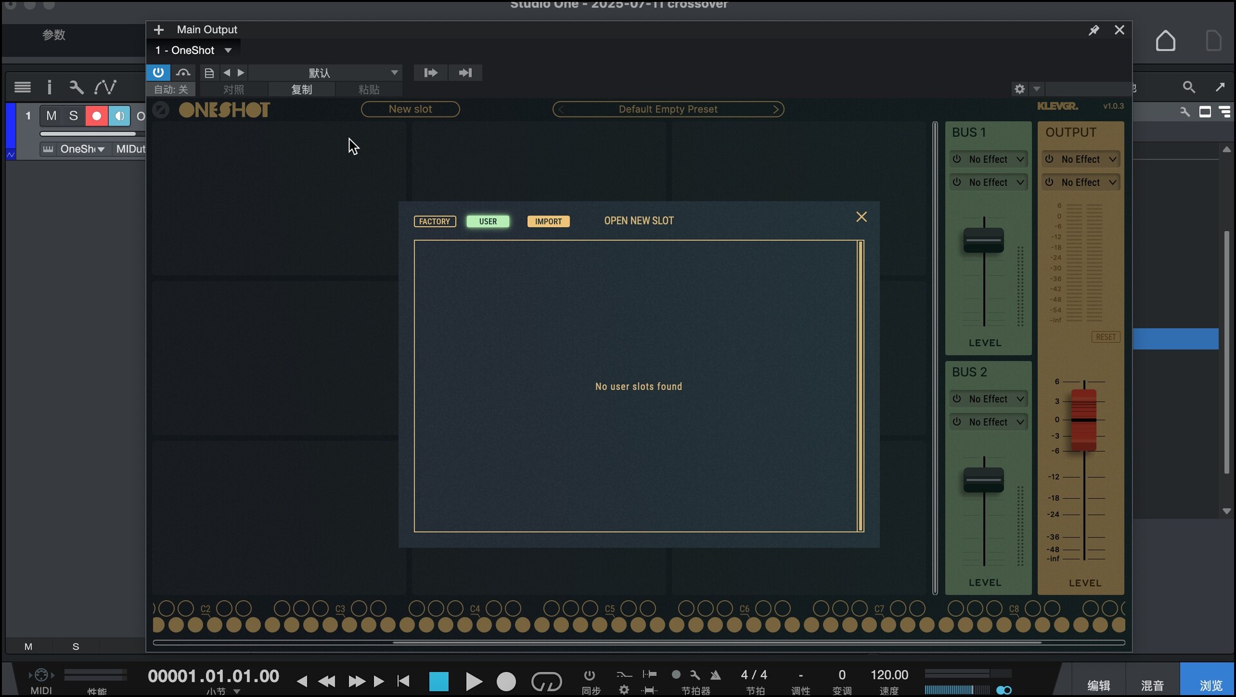Click the sidechain icon next to power
1236x697 pixels.
click(x=183, y=73)
